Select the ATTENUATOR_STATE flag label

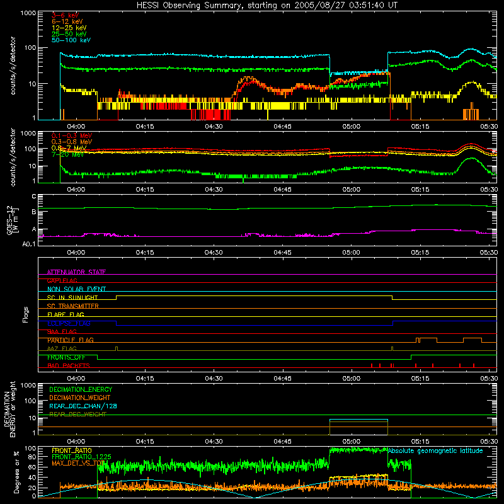[x=76, y=272]
